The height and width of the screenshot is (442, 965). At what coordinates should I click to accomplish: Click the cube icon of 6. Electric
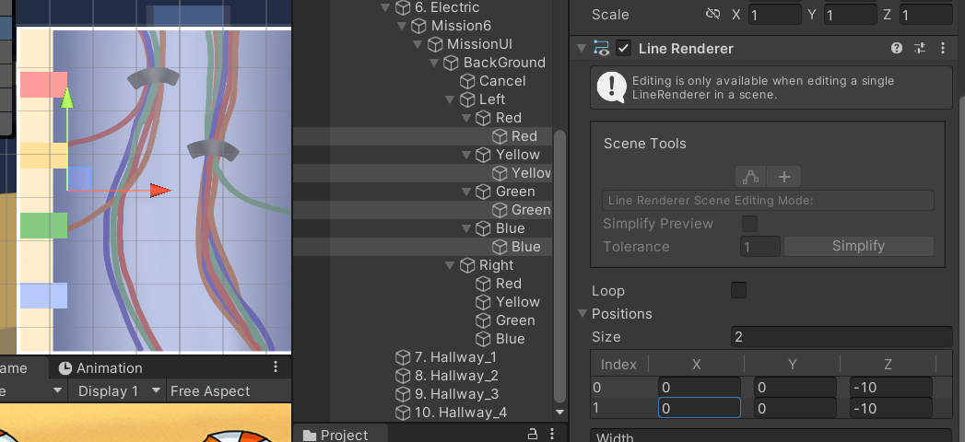[403, 7]
